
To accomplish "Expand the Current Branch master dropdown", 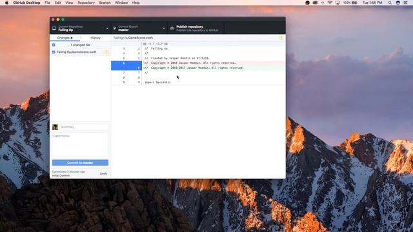I will point(139,28).
